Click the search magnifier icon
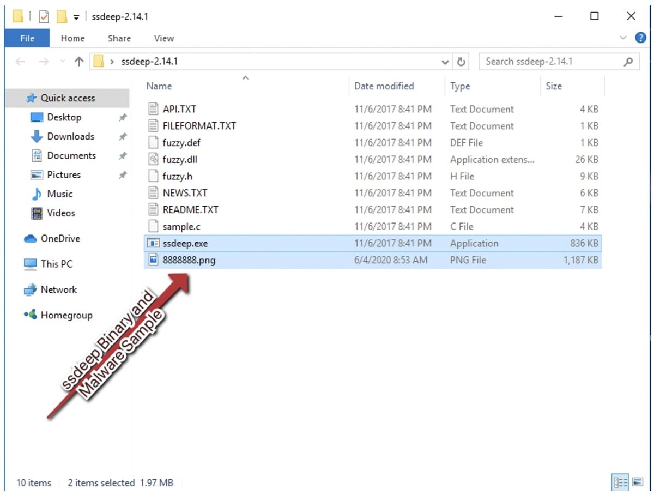 pyautogui.click(x=629, y=62)
